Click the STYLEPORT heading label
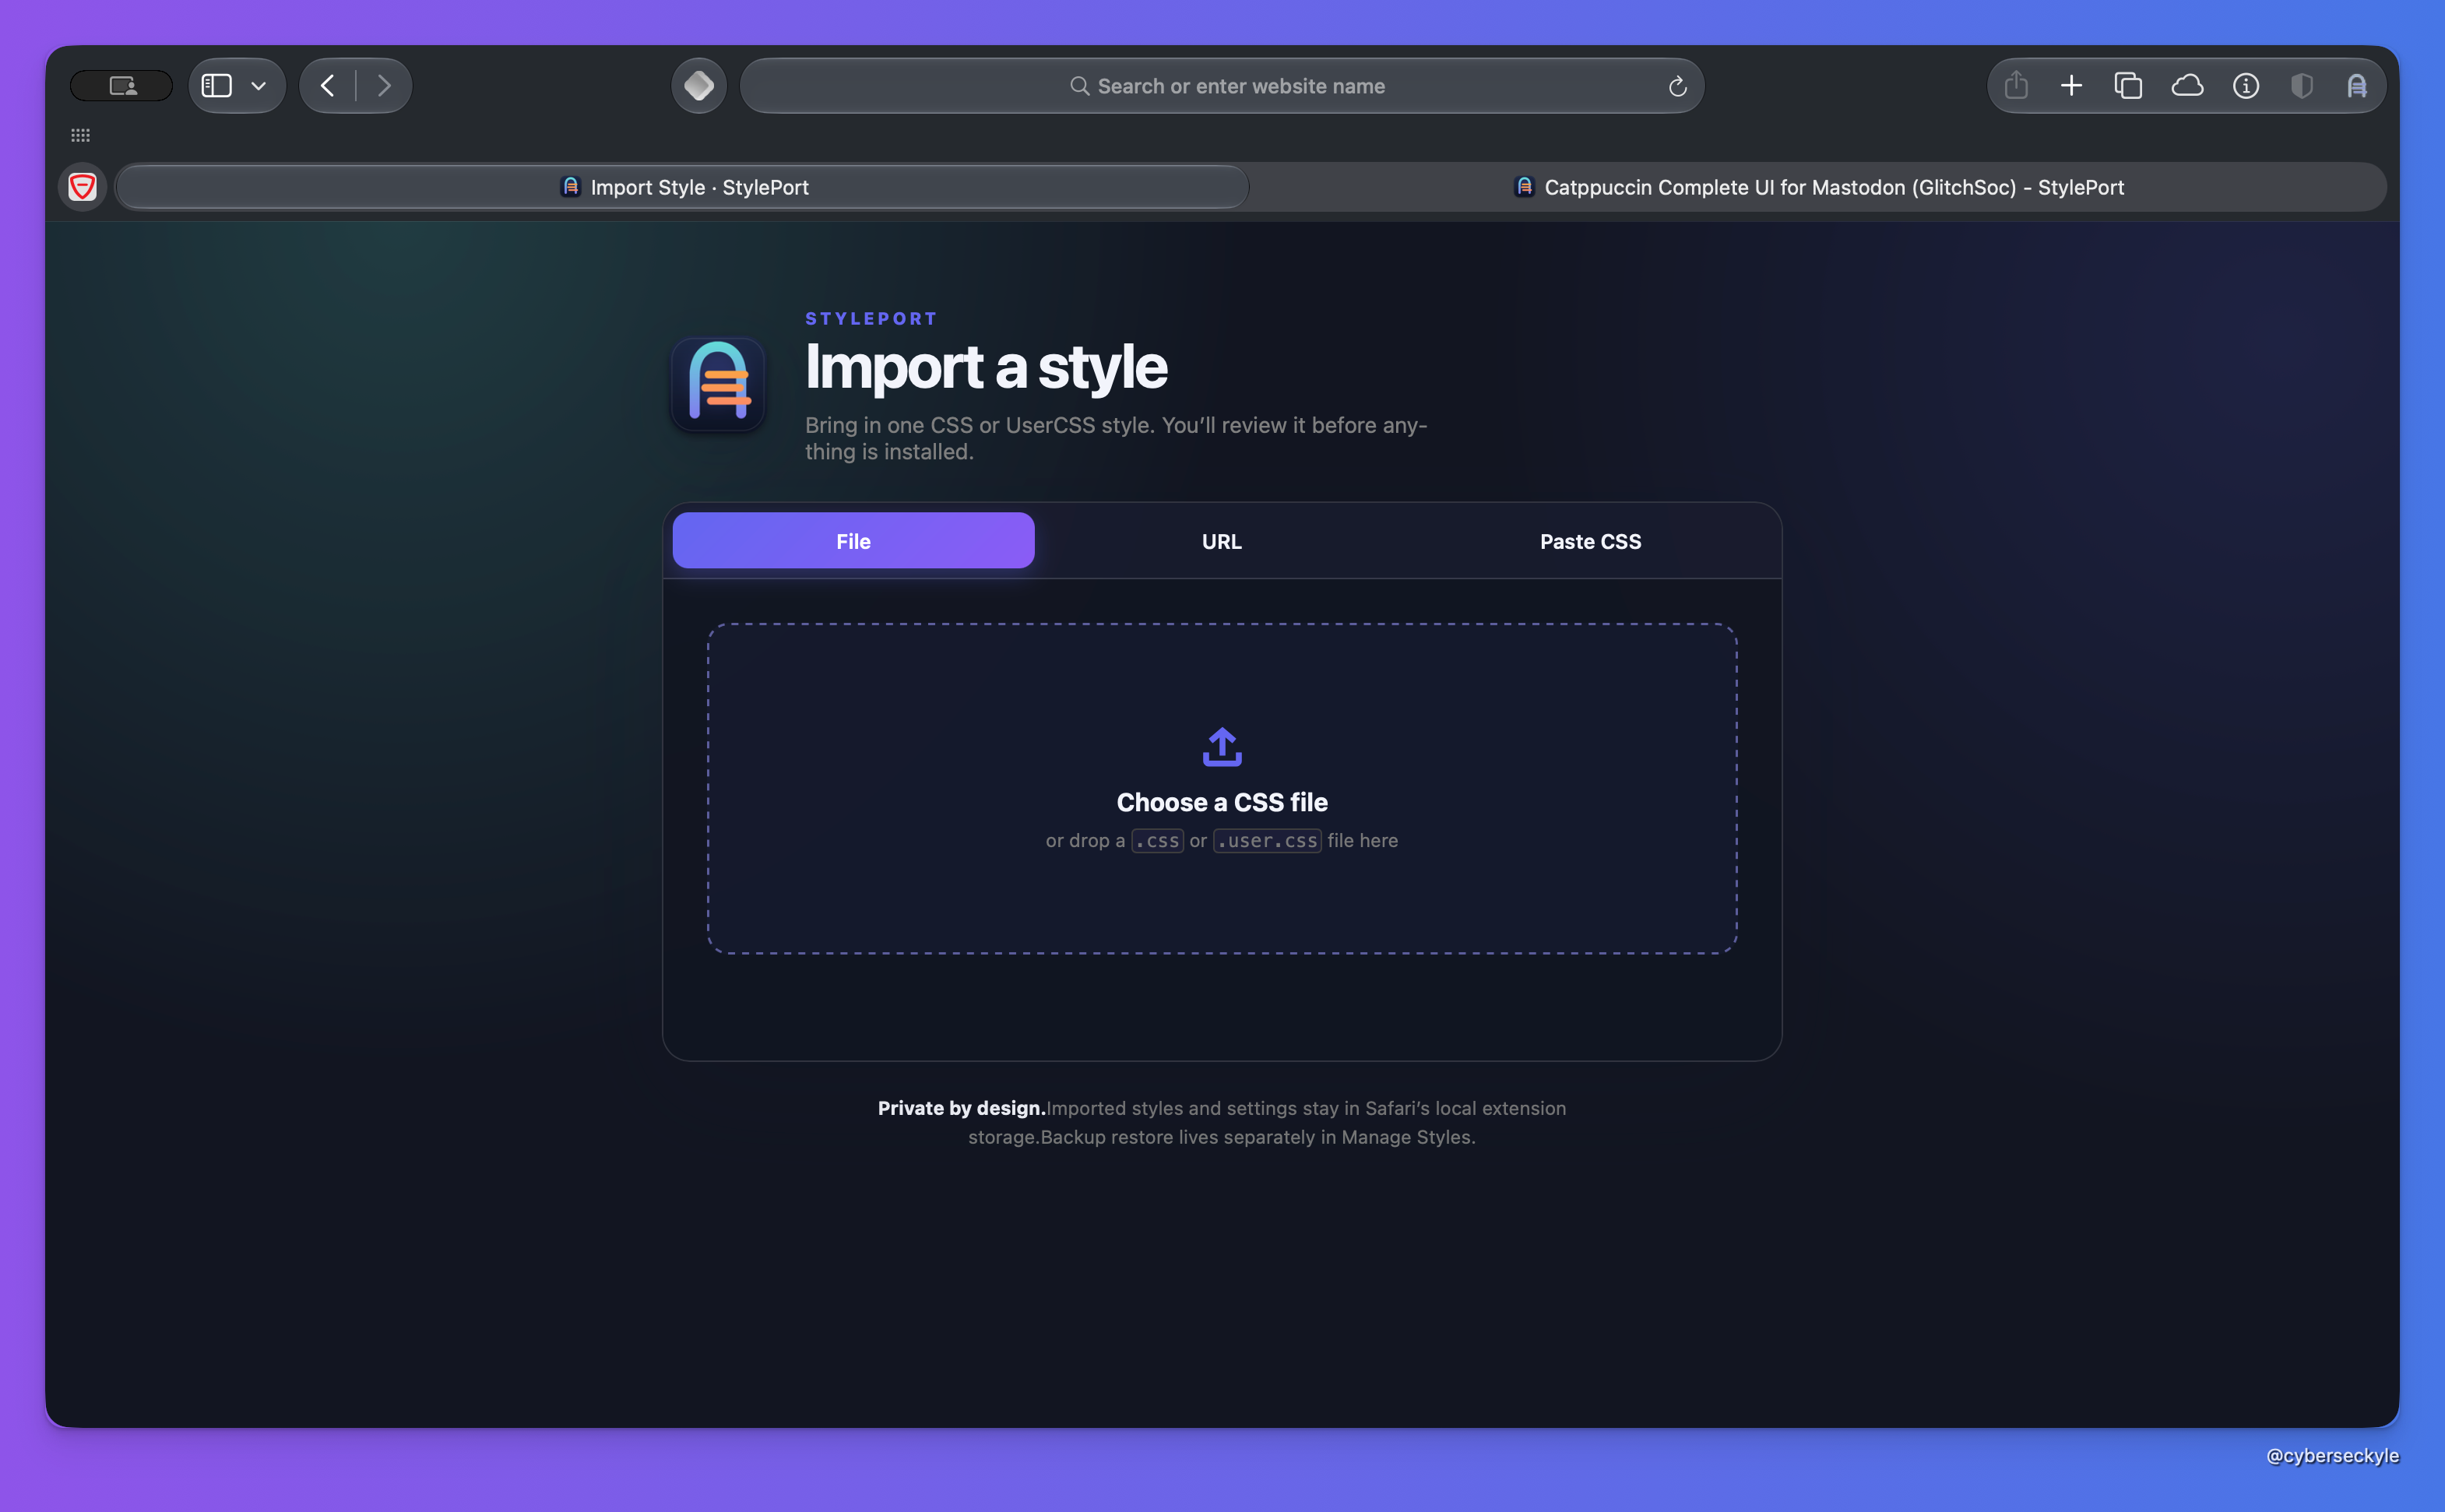 click(x=871, y=319)
